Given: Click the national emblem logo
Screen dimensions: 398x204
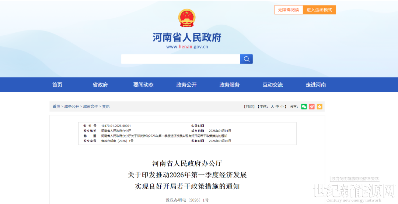Looking at the screenshot, I should point(187,18).
